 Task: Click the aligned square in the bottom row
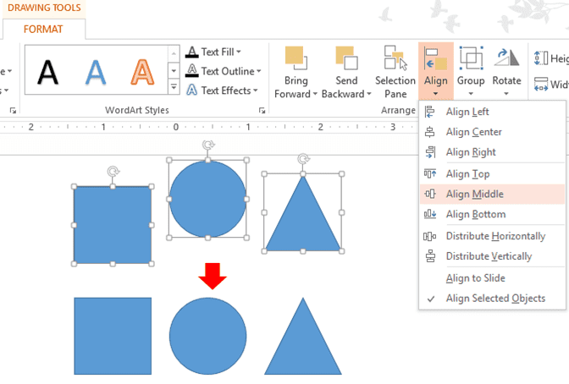113,336
